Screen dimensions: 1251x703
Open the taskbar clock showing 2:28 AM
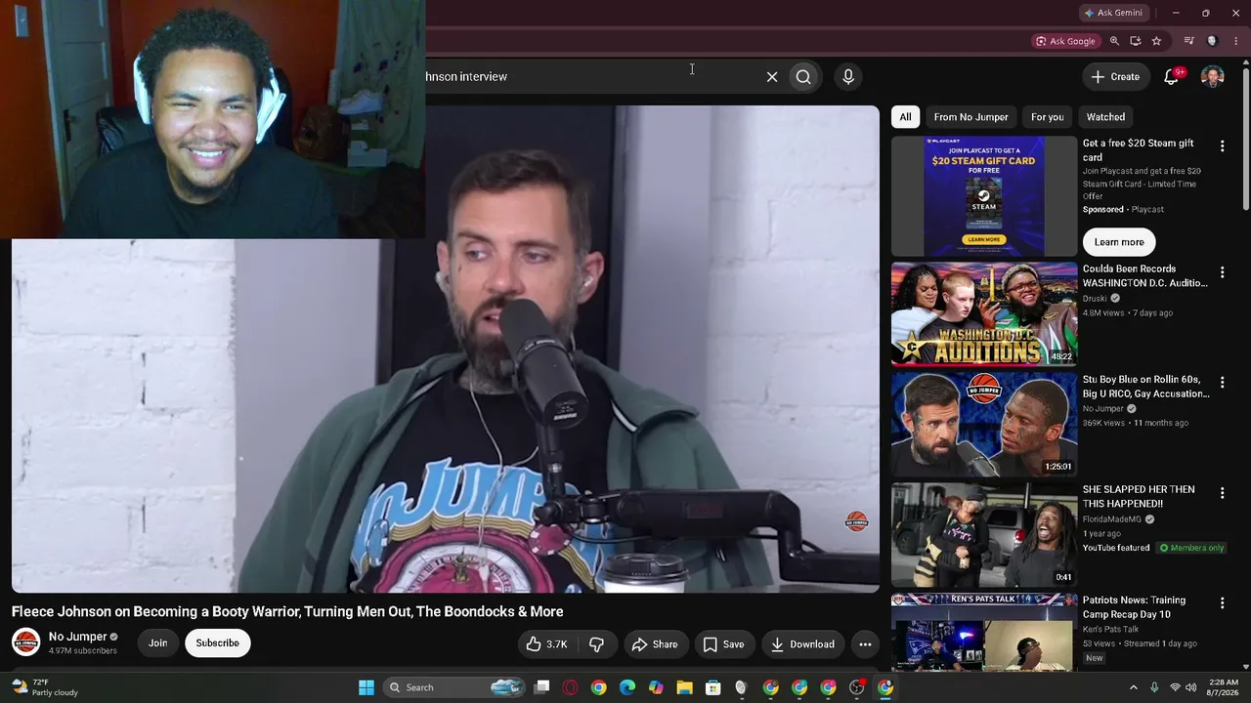tap(1224, 687)
